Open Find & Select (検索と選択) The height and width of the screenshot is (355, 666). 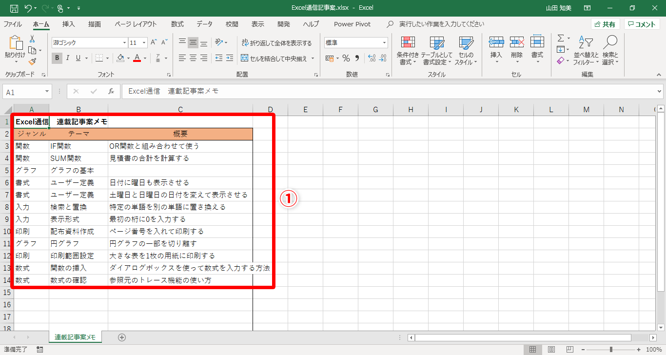point(610,51)
